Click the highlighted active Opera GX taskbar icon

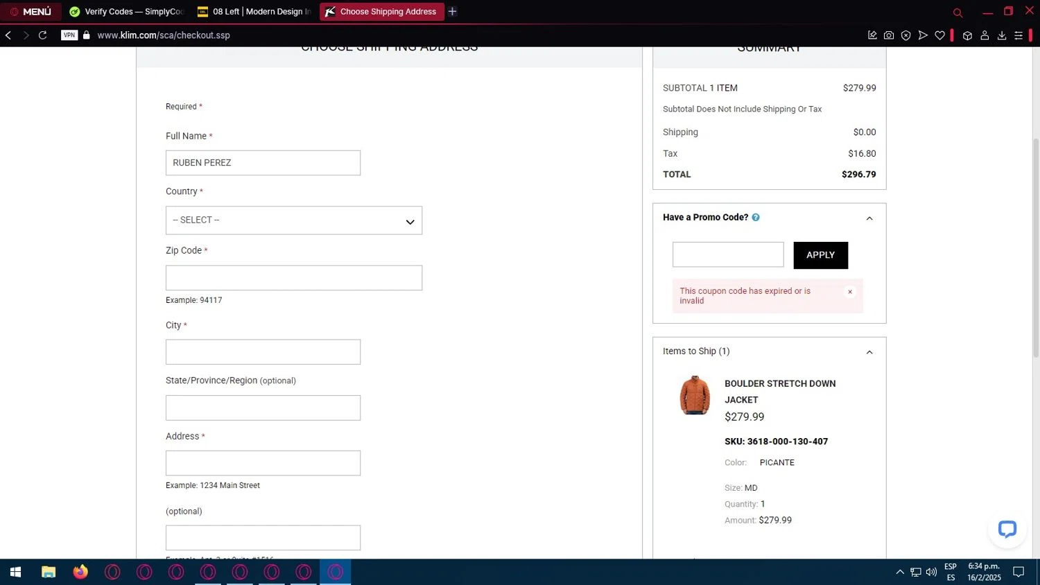pos(336,572)
